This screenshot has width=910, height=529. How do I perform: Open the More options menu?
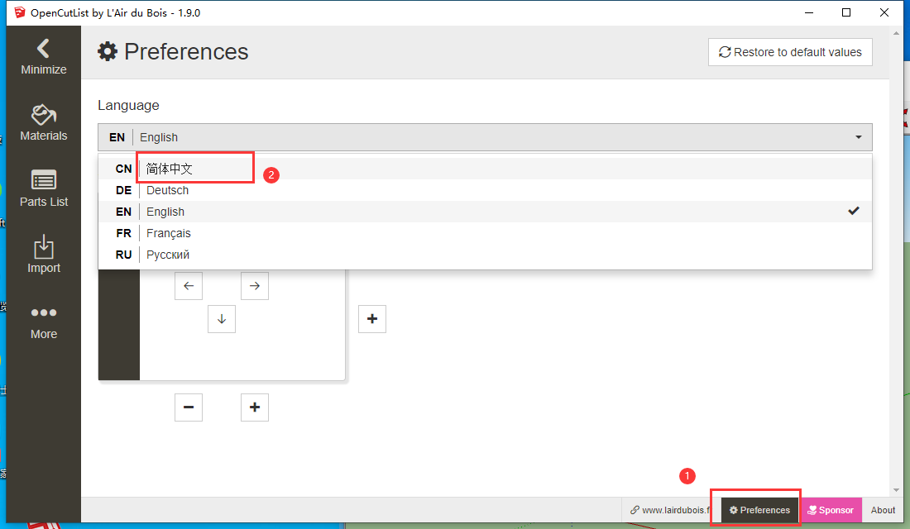point(44,321)
